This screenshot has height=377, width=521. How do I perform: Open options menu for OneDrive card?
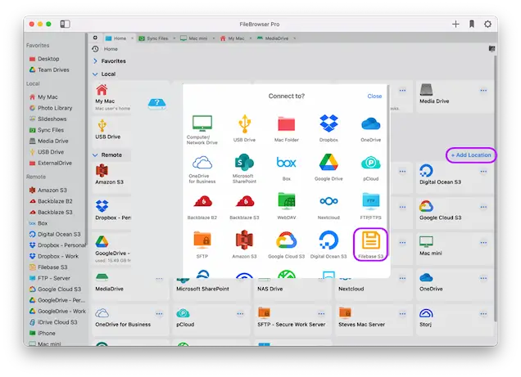click(x=483, y=278)
